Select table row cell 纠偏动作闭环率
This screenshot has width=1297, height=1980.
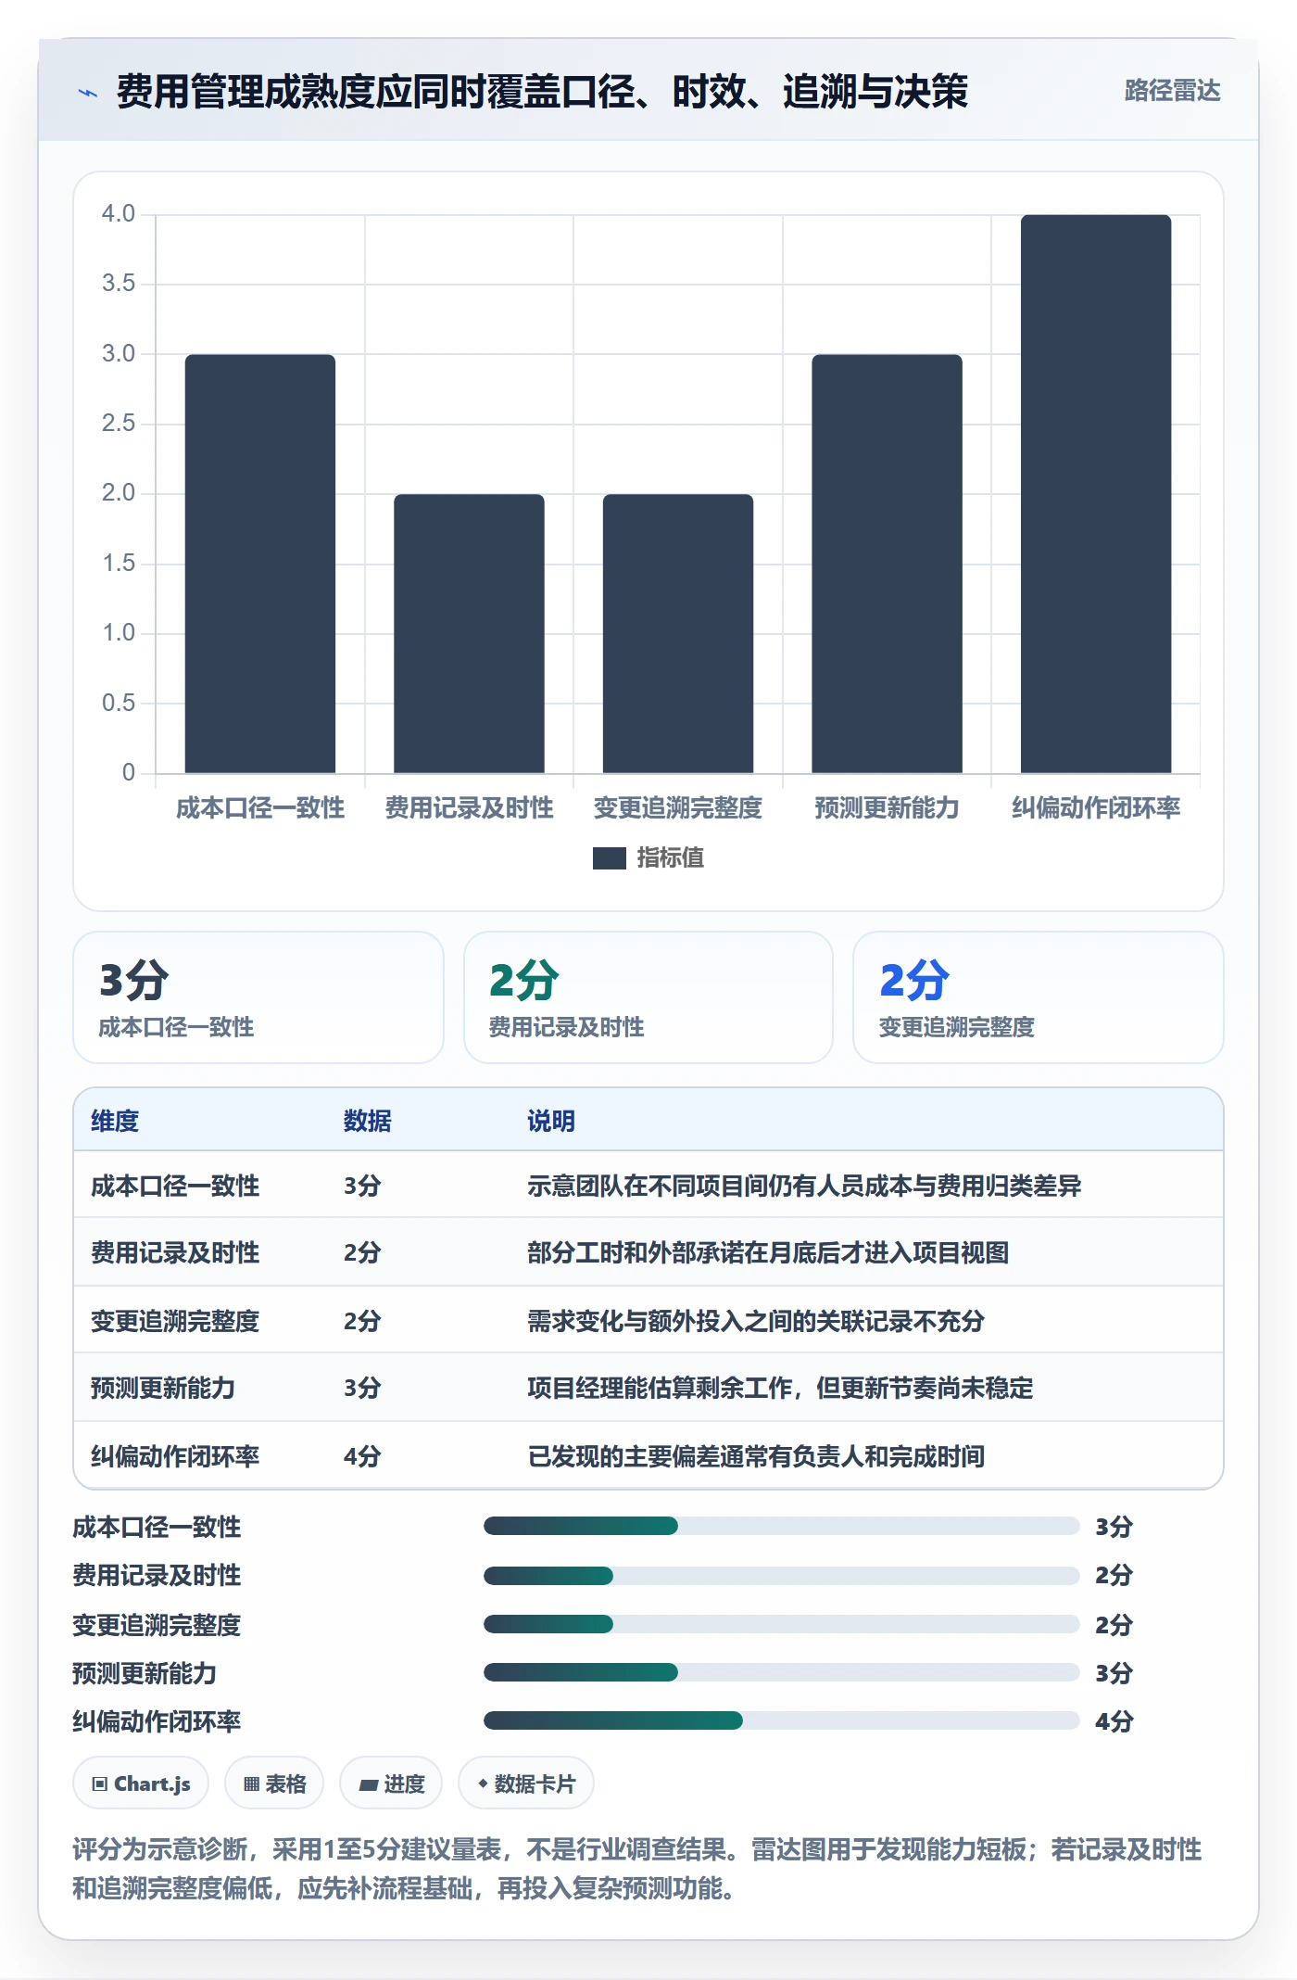[x=175, y=1456]
